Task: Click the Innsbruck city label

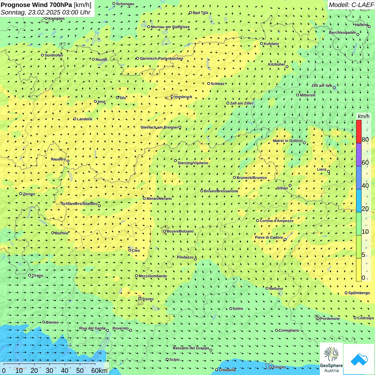Action: [183, 97]
